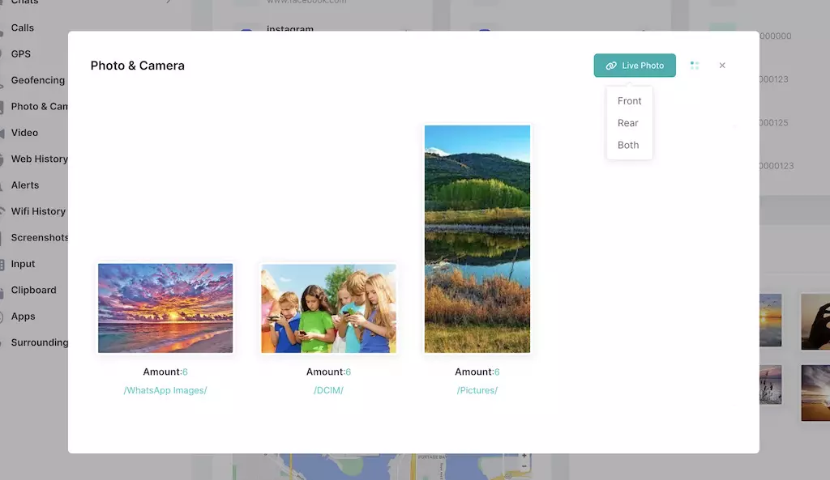
Task: Switch to grid view with the dots icon
Action: 695,66
